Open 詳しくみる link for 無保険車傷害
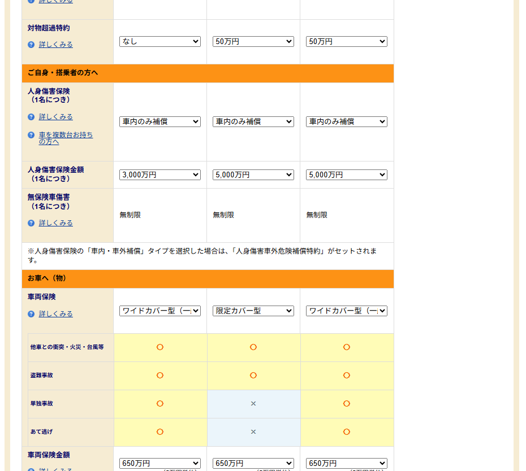 tap(55, 223)
